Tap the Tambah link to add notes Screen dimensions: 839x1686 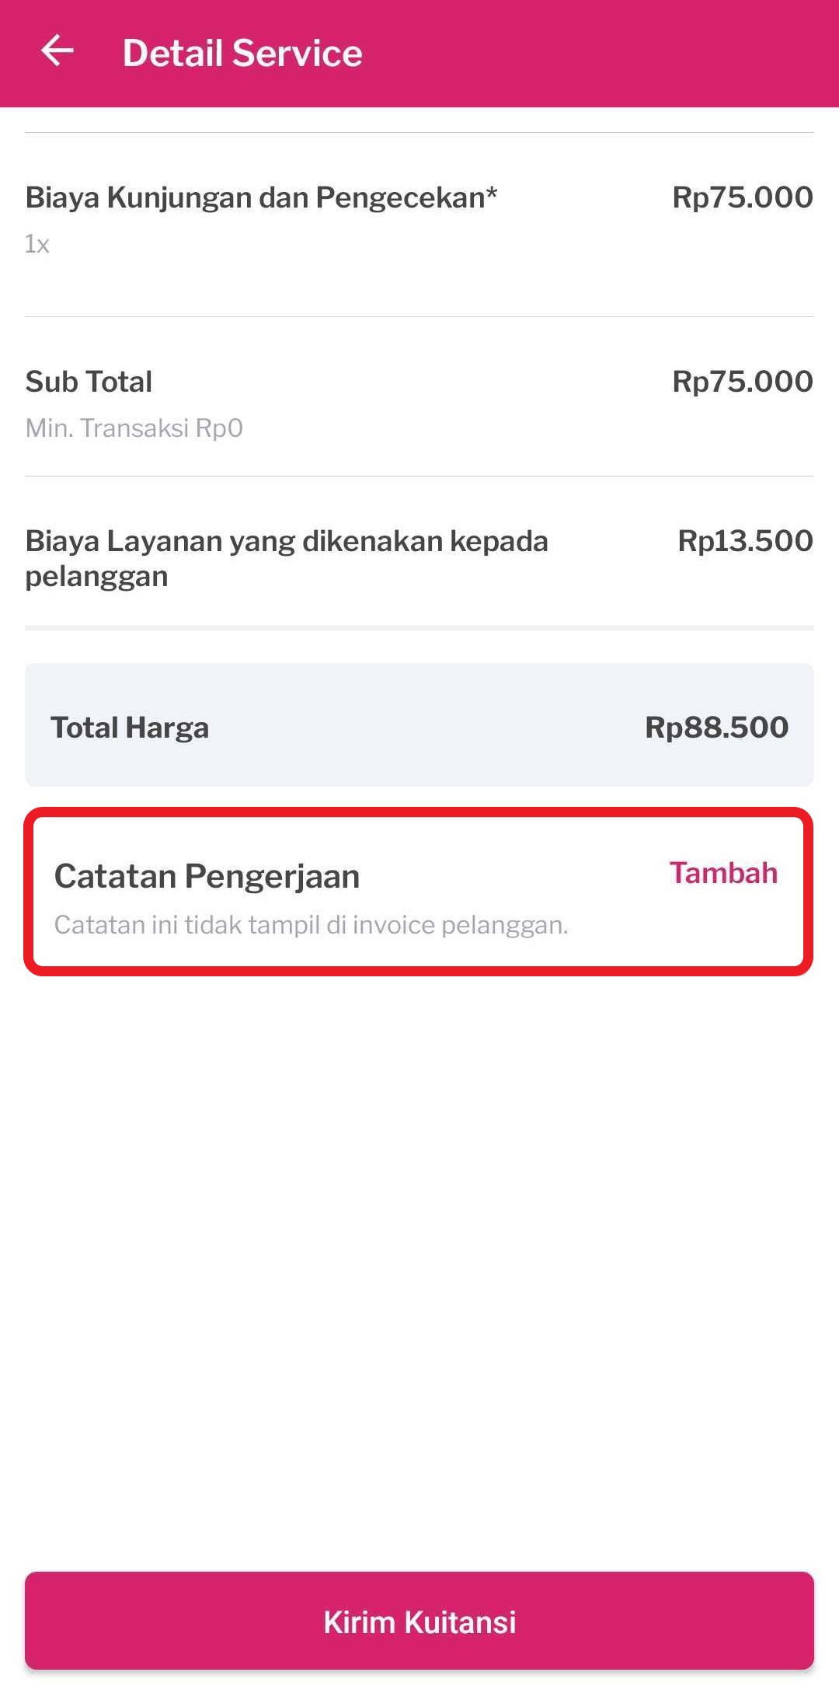[723, 873]
